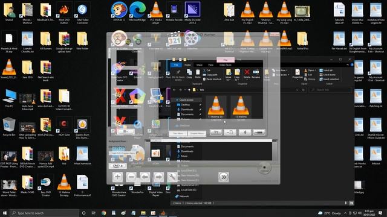The image size is (387, 217).
Task: Click Cut in the Clipboard group
Action: 207,71
